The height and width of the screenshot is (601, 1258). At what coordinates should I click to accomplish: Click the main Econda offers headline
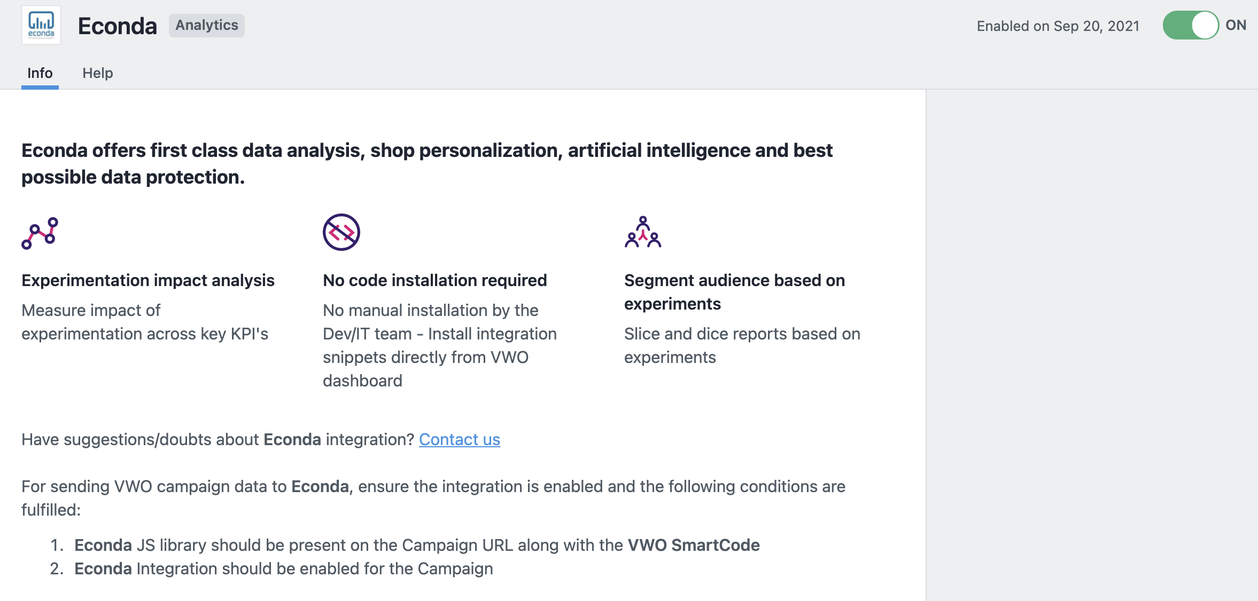click(427, 163)
